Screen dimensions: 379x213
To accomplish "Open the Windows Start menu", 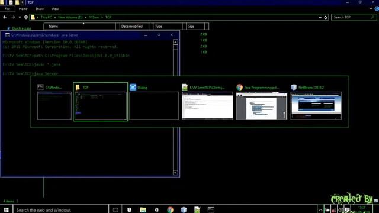I will tap(6, 209).
